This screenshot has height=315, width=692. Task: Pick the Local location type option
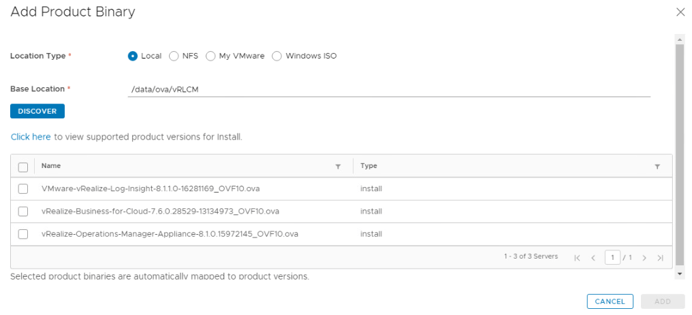[133, 56]
